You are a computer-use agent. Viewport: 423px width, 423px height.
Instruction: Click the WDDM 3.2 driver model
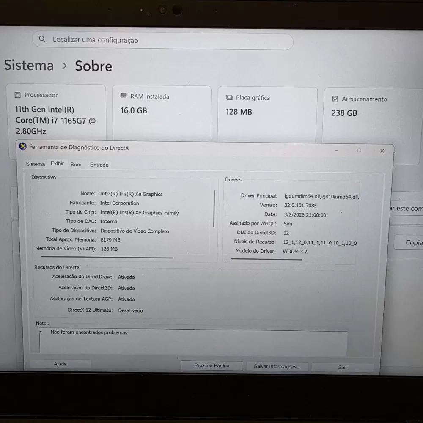point(294,251)
